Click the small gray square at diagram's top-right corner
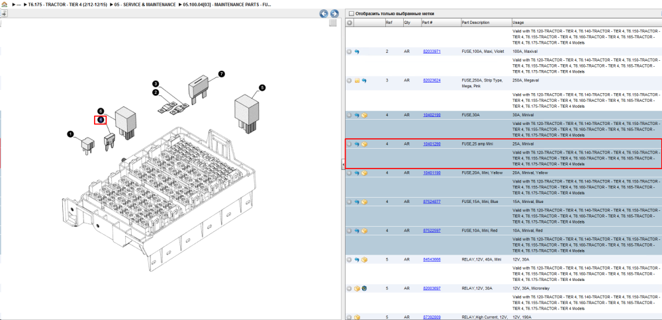Screen dimensions: 662x320 [333, 22]
